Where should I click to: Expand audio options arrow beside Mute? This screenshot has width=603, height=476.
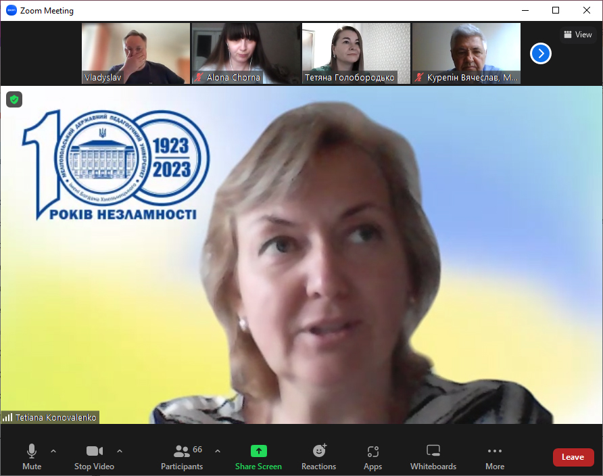pos(53,451)
